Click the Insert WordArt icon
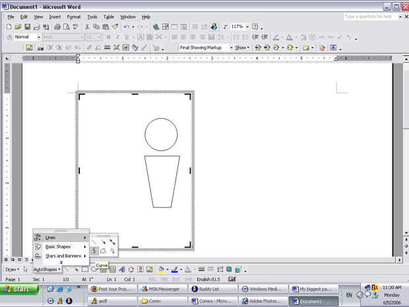The width and height of the screenshot is (409, 307). pyautogui.click(x=121, y=269)
